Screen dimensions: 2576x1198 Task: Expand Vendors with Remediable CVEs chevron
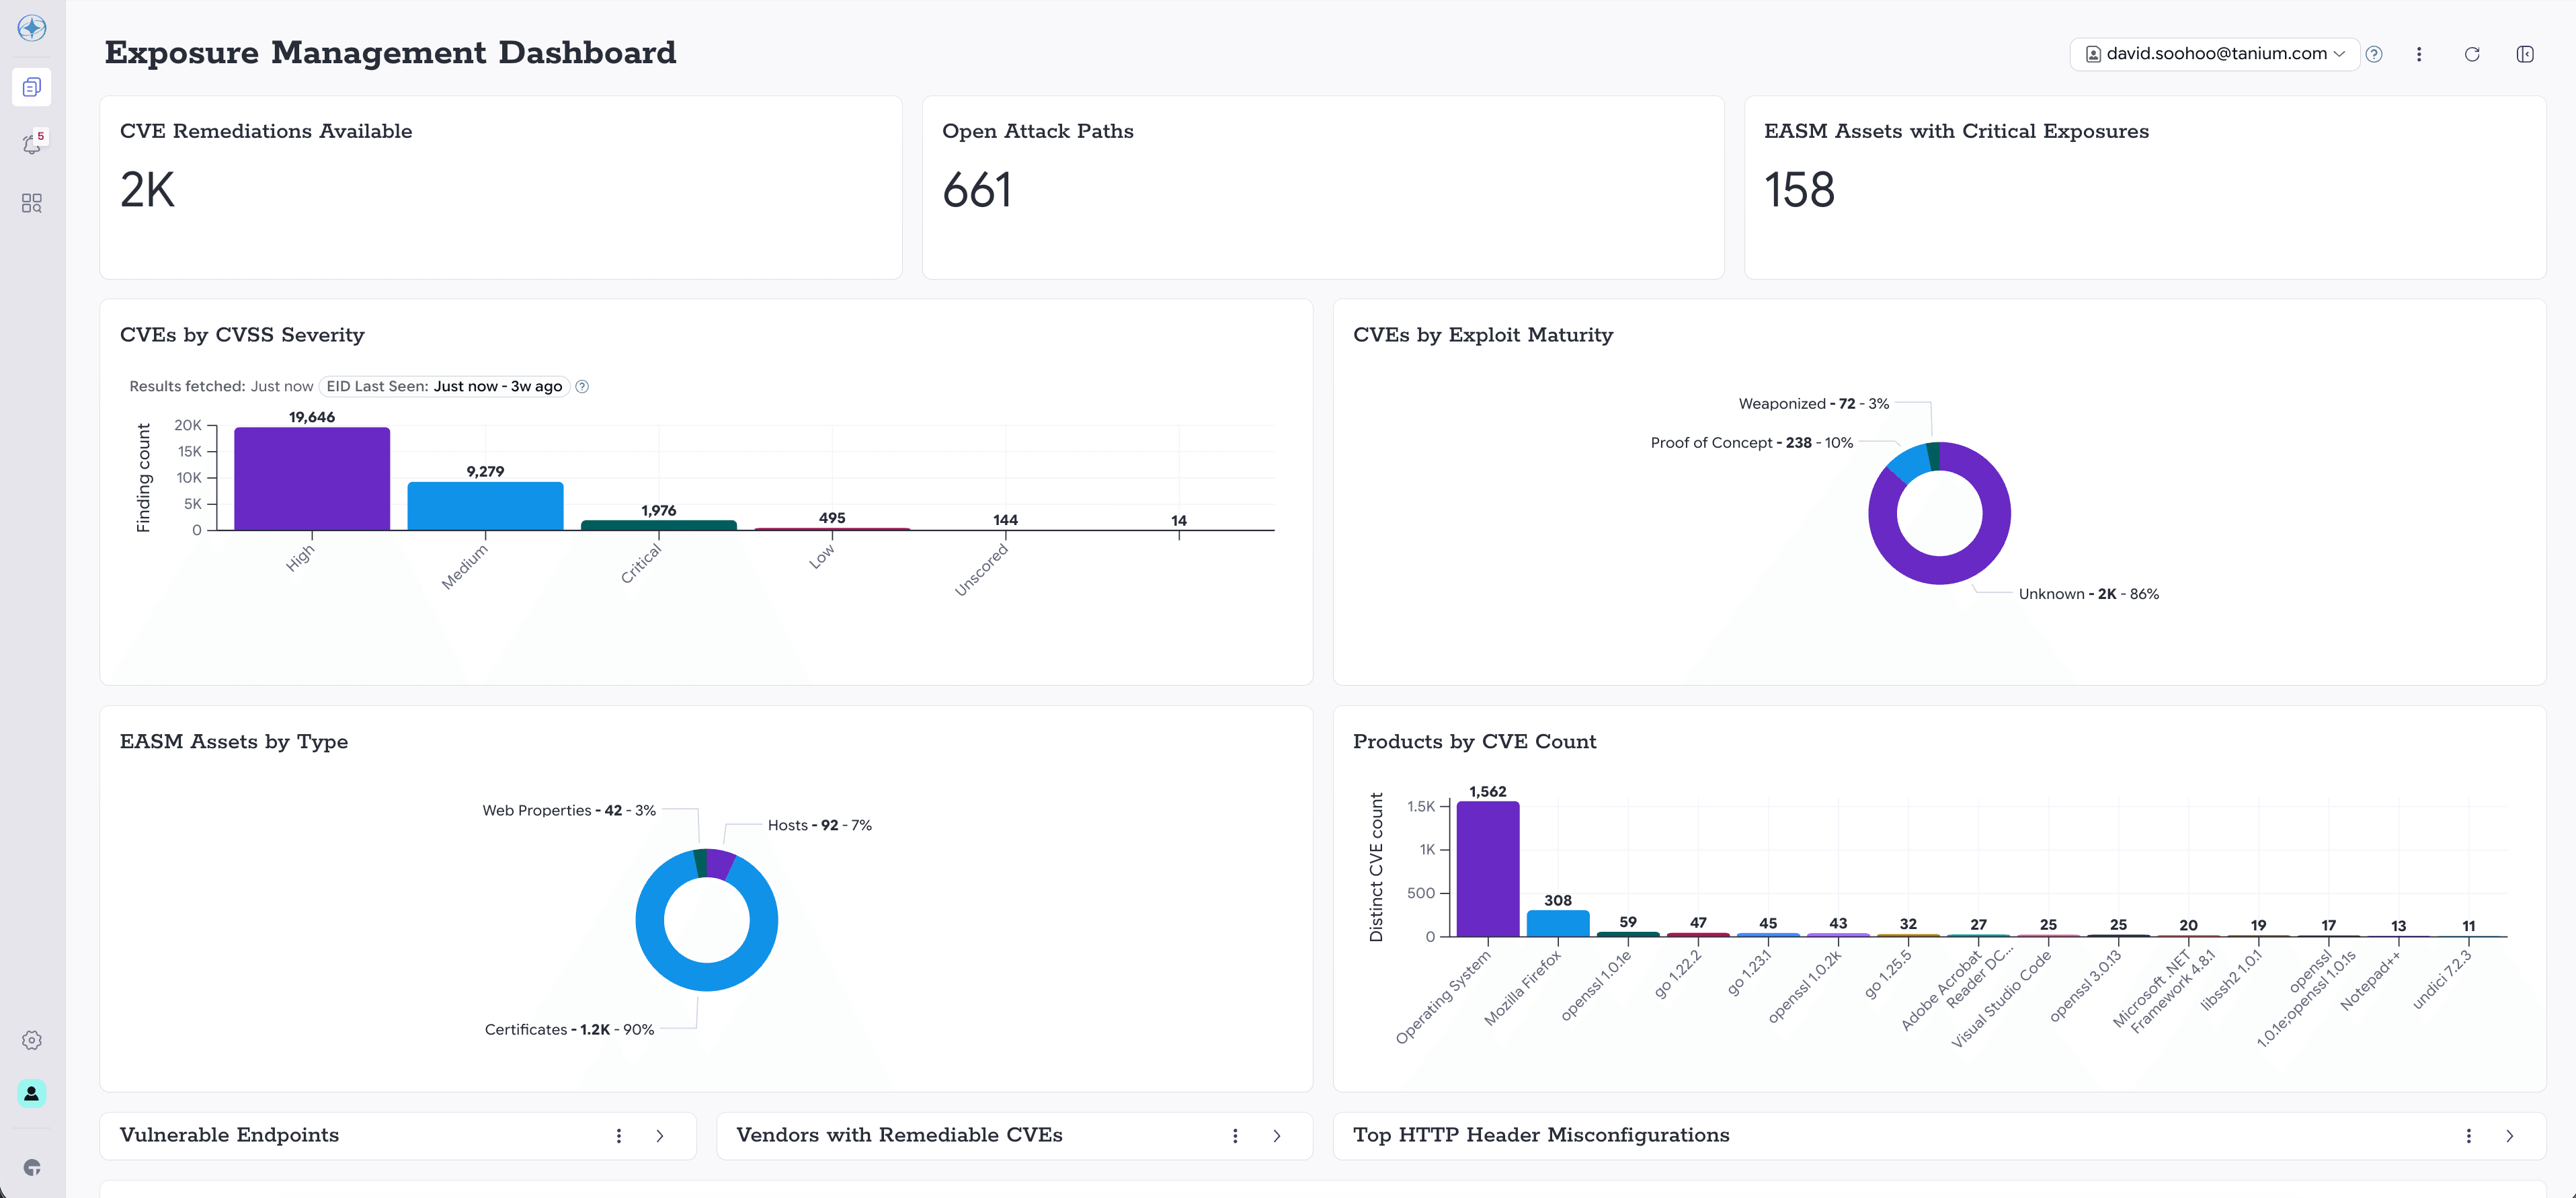(x=1277, y=1136)
